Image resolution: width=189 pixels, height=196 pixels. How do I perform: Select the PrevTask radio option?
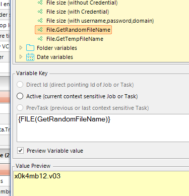point(20,108)
